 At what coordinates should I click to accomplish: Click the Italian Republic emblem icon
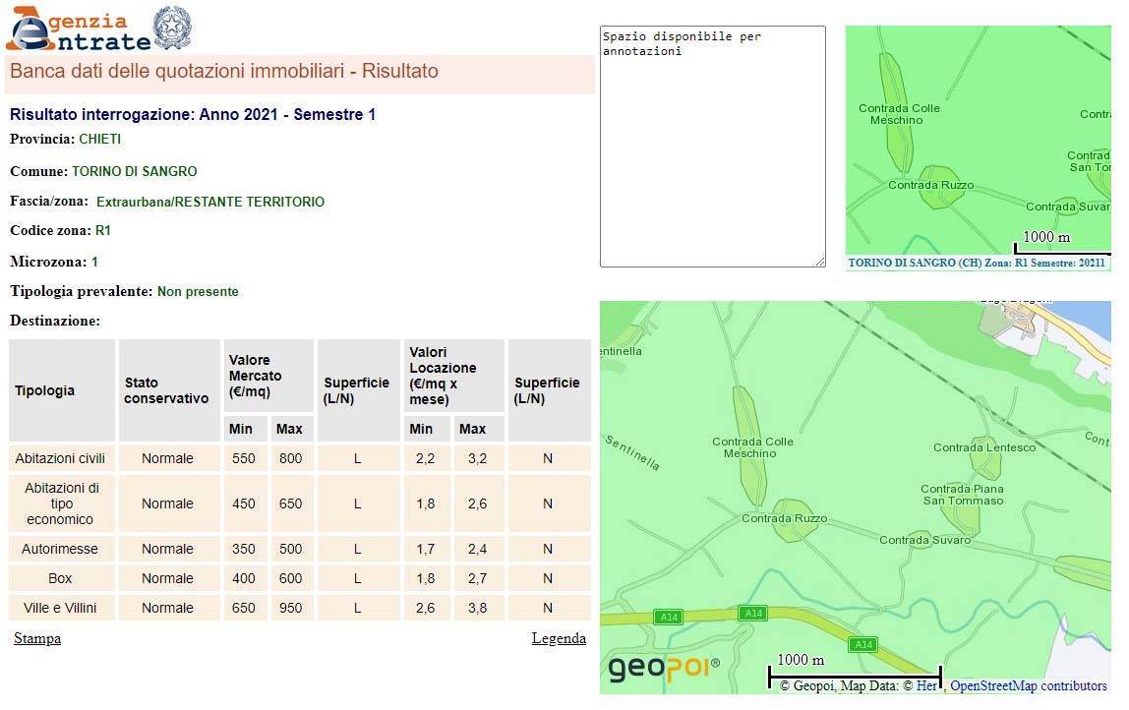[173, 28]
